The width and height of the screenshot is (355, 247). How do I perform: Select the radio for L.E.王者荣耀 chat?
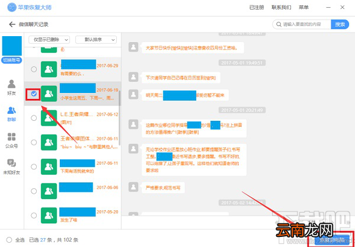tap(34, 118)
